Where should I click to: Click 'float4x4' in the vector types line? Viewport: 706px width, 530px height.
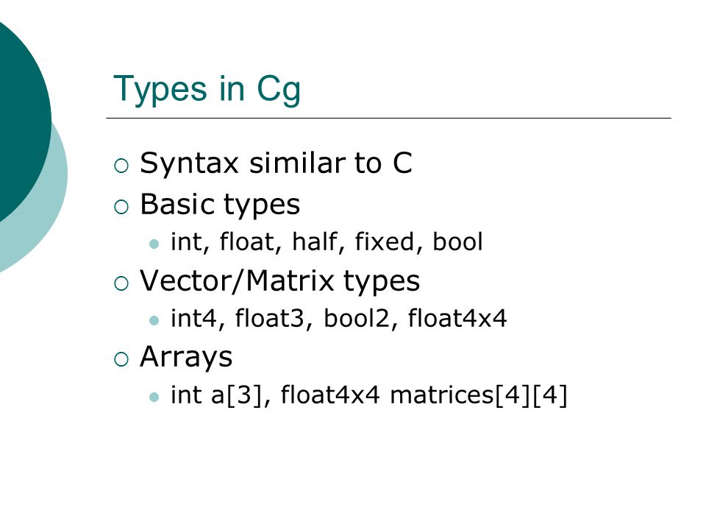point(457,318)
